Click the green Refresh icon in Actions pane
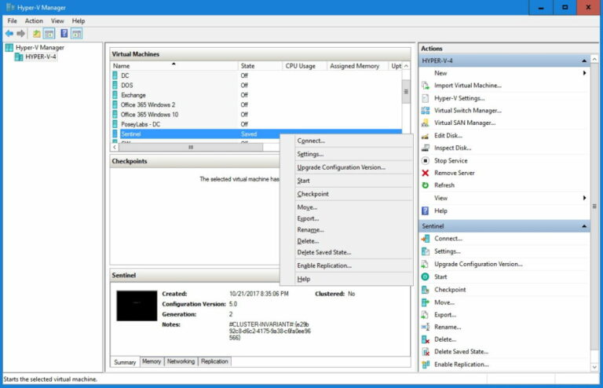 click(x=426, y=185)
